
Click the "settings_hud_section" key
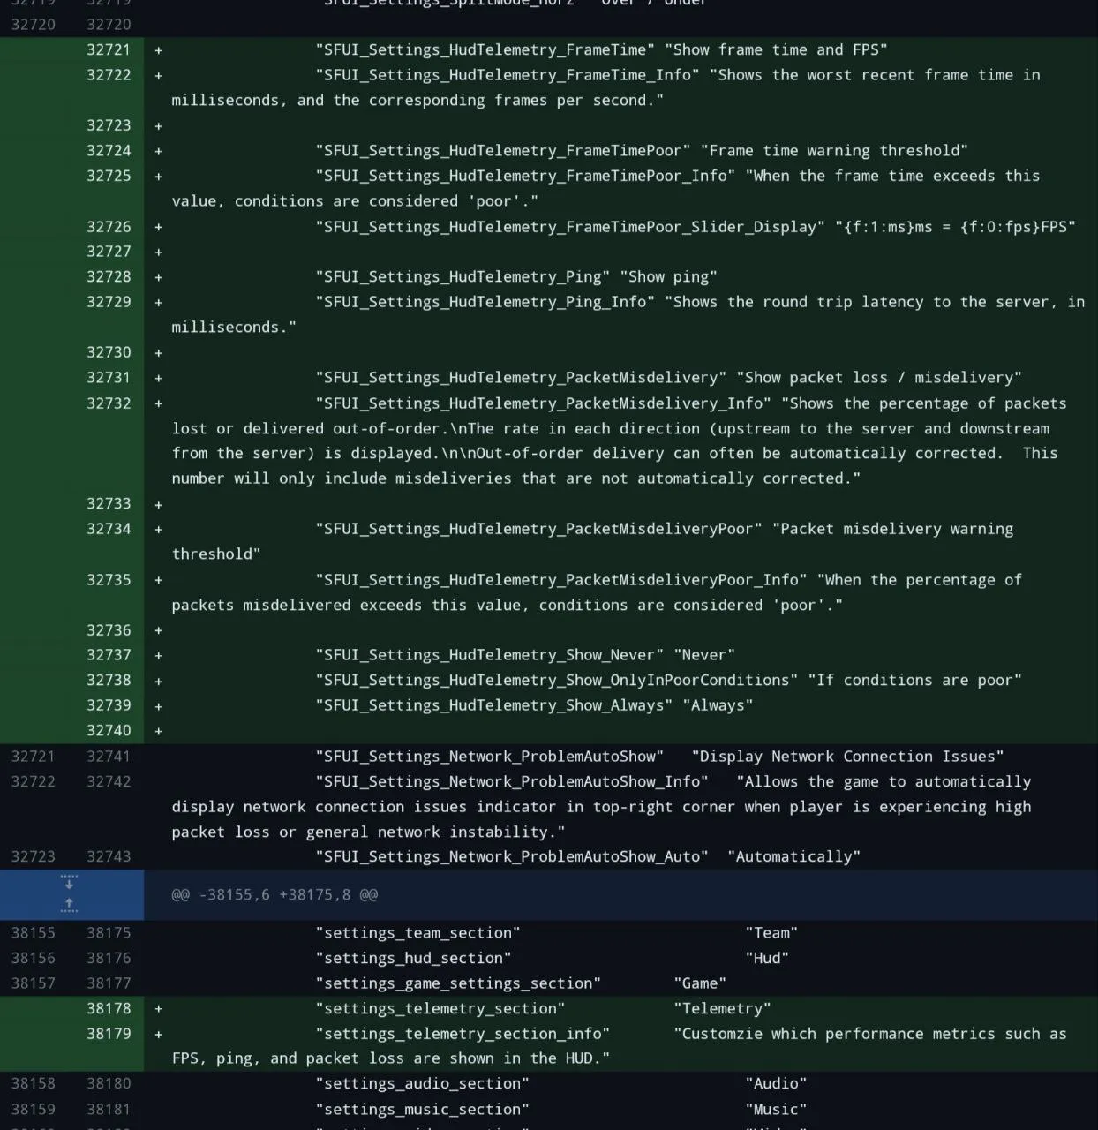point(414,959)
